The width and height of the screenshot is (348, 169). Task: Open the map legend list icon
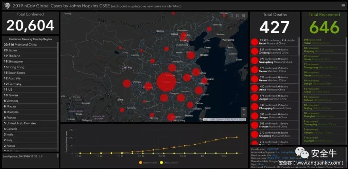pyautogui.click(x=238, y=16)
